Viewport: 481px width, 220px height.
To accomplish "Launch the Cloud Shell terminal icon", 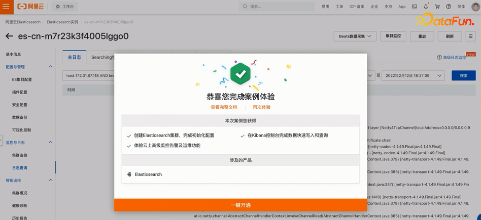I will pyautogui.click(x=415, y=7).
